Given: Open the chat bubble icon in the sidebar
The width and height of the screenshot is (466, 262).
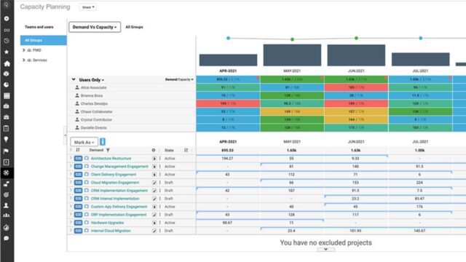Looking at the screenshot, I should point(7,238).
